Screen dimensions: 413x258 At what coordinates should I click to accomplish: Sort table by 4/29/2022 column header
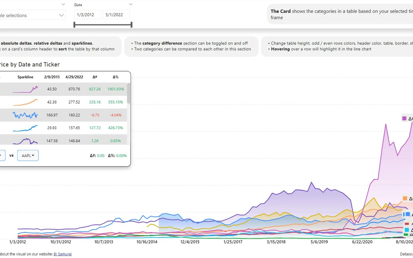pos(74,77)
